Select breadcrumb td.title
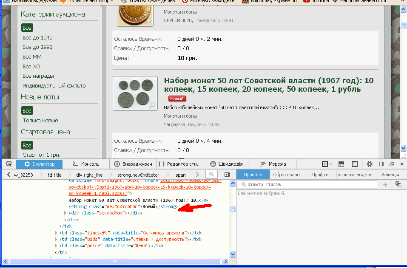This screenshot has height=268, width=407. click(54, 175)
